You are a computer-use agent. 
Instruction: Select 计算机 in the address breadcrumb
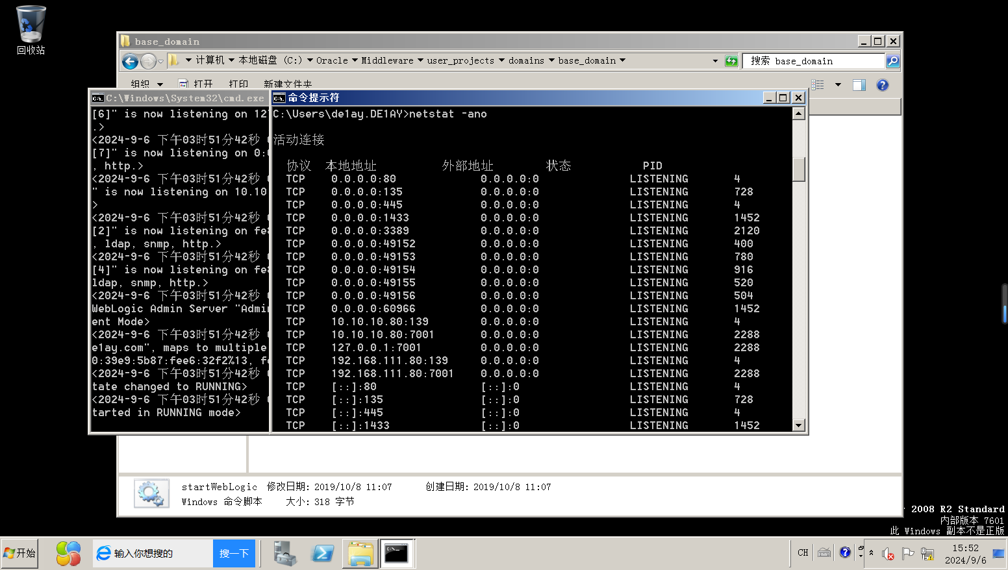click(210, 60)
